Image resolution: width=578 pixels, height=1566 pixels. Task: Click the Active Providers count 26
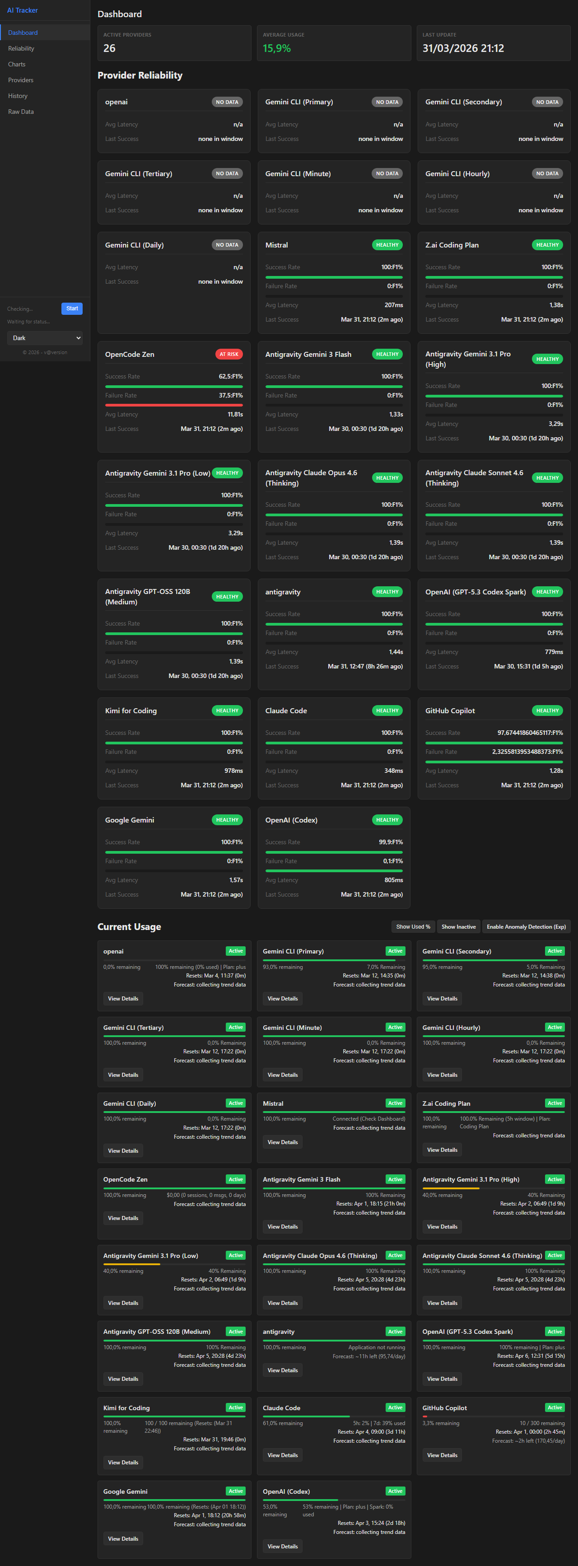tap(109, 48)
